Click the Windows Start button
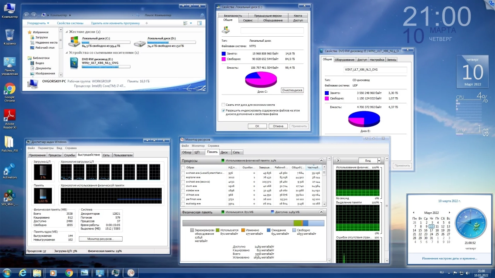This screenshot has width=495, height=278. point(7,273)
